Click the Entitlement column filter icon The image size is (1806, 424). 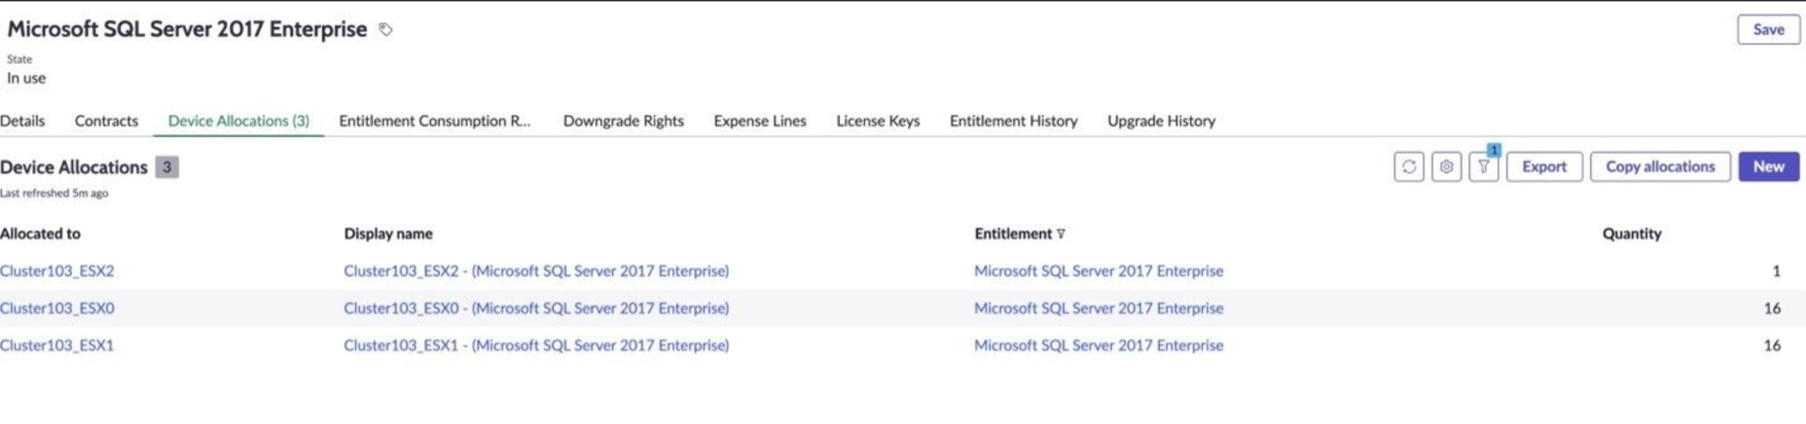pos(1061,233)
